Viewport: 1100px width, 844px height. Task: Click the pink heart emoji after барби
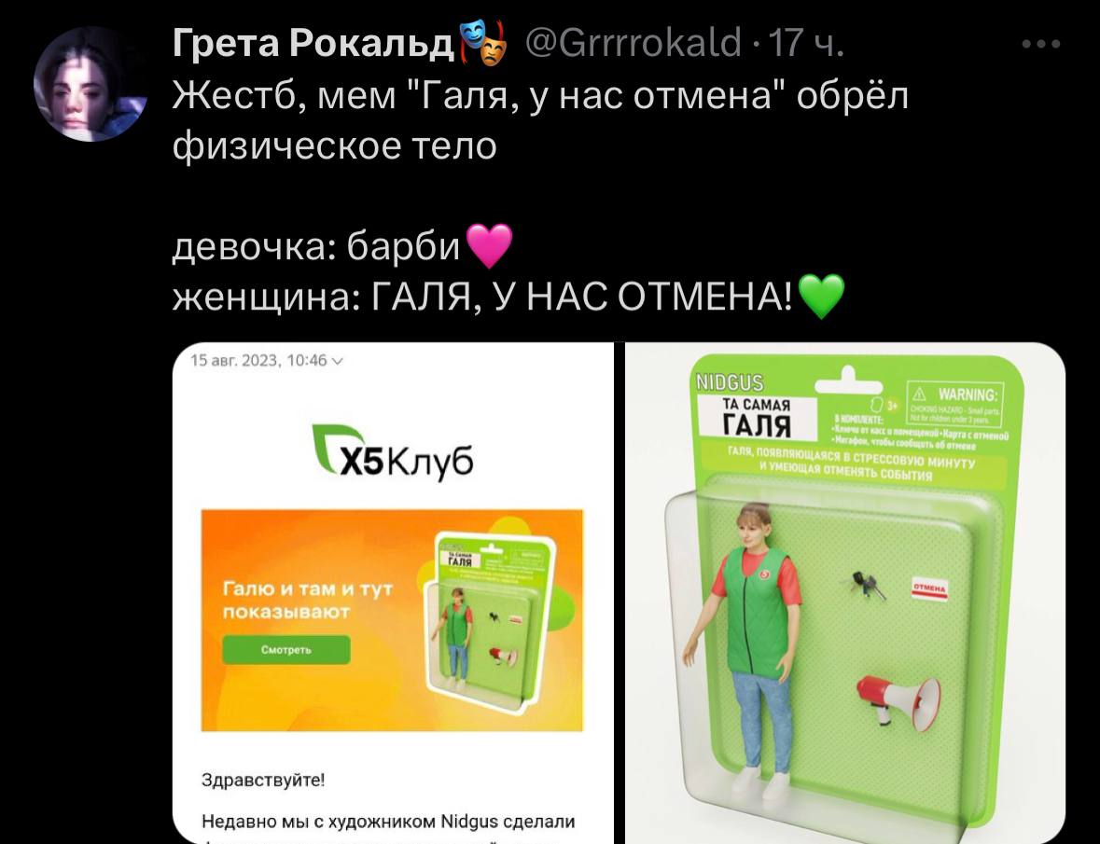(489, 246)
